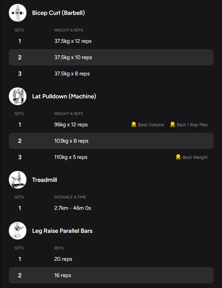Image resolution: width=222 pixels, height=288 pixels.
Task: Open the Lat Pulldown (Machine) title
Action: [x=64, y=96]
